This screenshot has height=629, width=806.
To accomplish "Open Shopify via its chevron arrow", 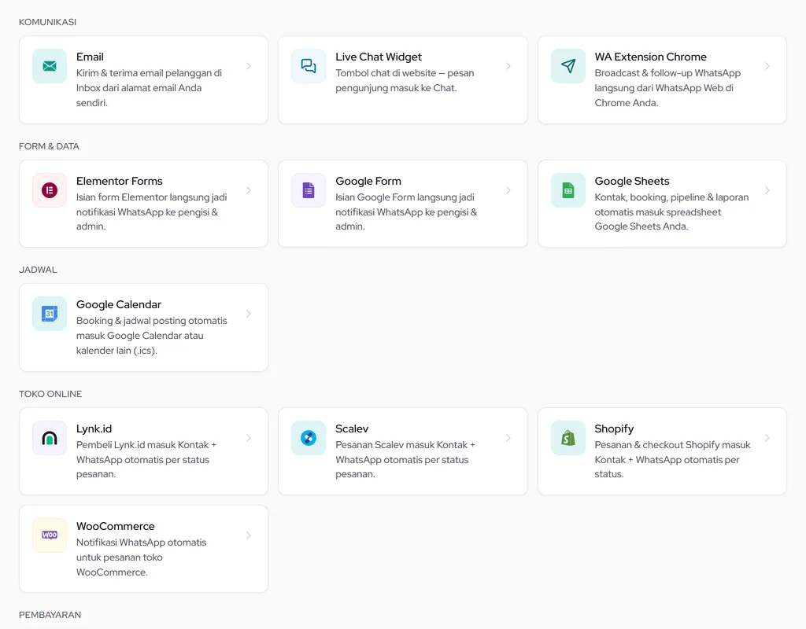I will pyautogui.click(x=767, y=438).
